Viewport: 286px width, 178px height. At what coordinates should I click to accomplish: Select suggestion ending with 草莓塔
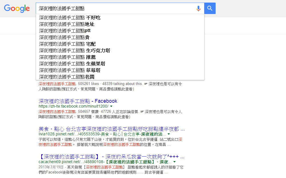click(x=120, y=70)
